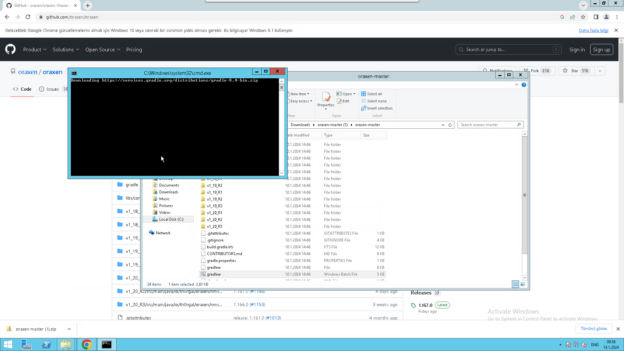Go back with browser back arrow

tap(7, 17)
